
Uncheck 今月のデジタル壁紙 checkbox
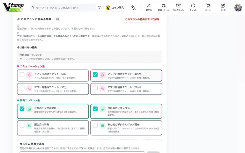22,109
